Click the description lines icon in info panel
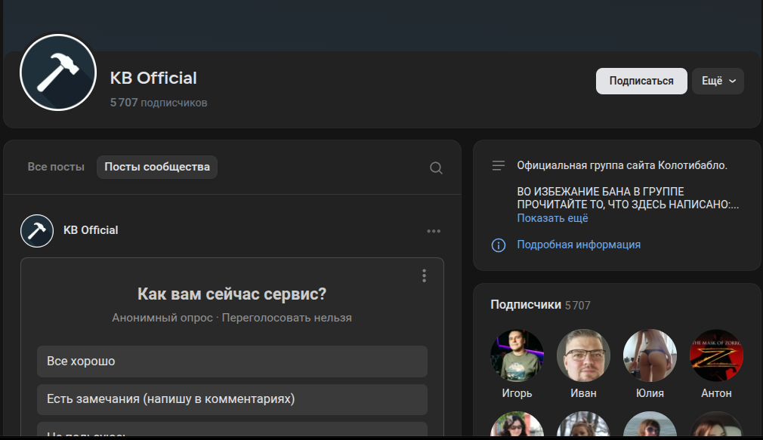Screen dimensions: 763x440 click(498, 165)
